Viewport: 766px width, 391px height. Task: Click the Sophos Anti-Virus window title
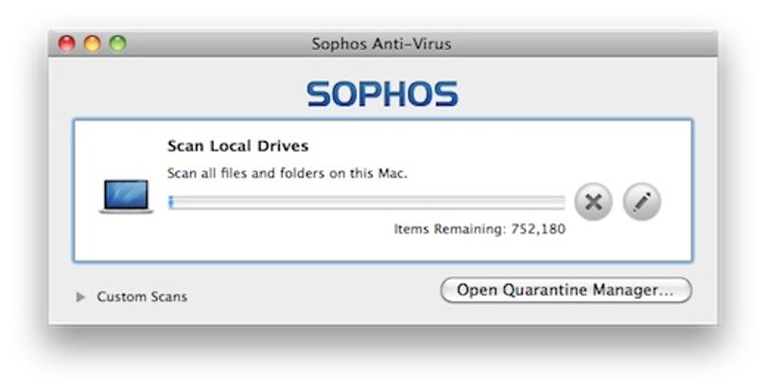381,44
